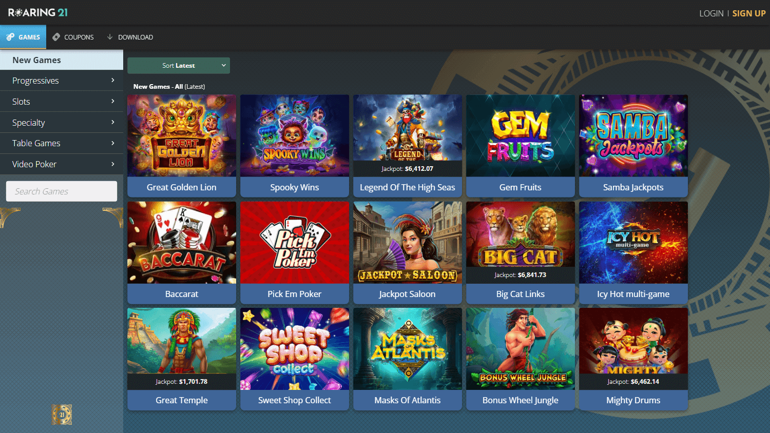The height and width of the screenshot is (433, 770).
Task: Select New Games in the sidebar
Action: point(62,60)
